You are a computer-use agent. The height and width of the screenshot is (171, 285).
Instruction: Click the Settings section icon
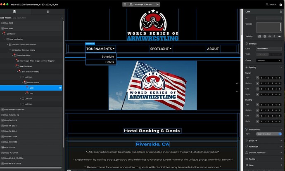pos(247,43)
